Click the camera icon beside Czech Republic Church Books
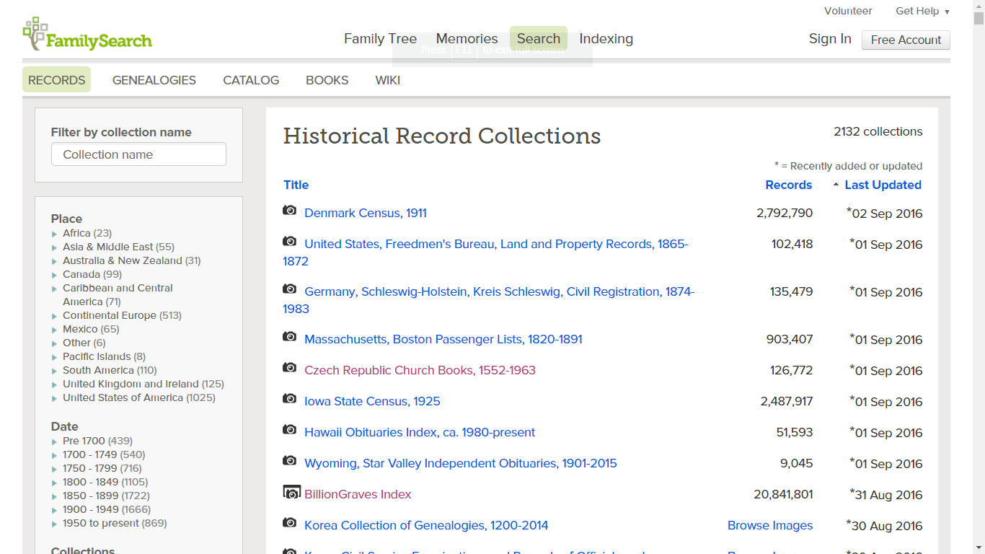Viewport: 985px width, 554px height. point(289,368)
